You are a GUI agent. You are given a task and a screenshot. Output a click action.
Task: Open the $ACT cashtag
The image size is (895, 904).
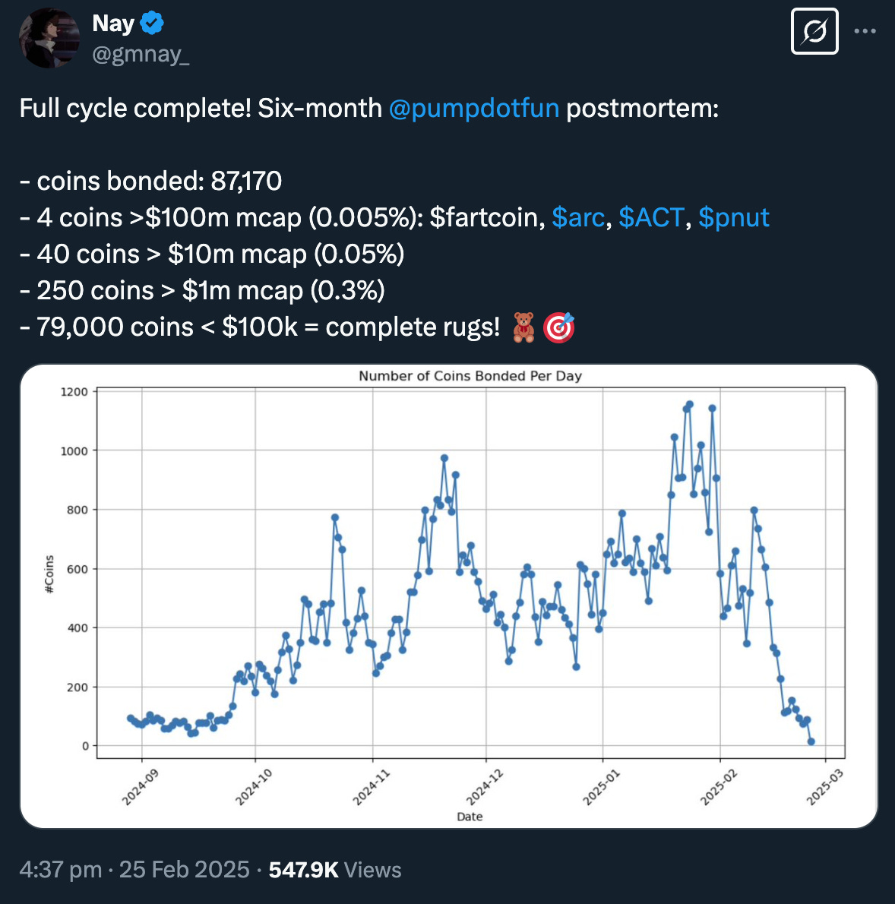coord(651,218)
